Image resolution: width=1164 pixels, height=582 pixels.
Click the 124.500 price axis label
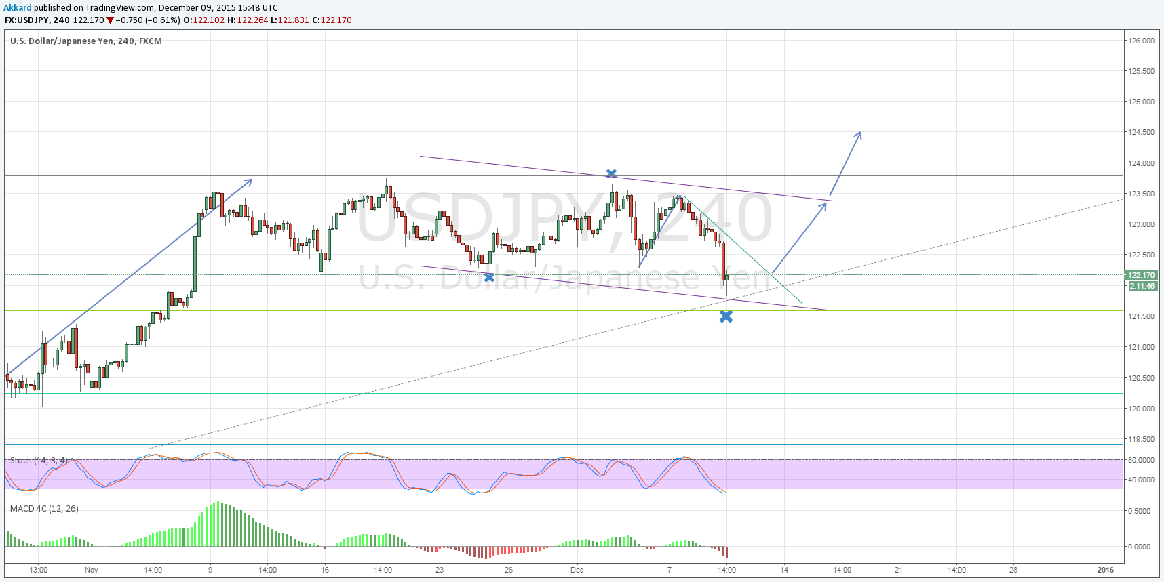tap(1141, 132)
